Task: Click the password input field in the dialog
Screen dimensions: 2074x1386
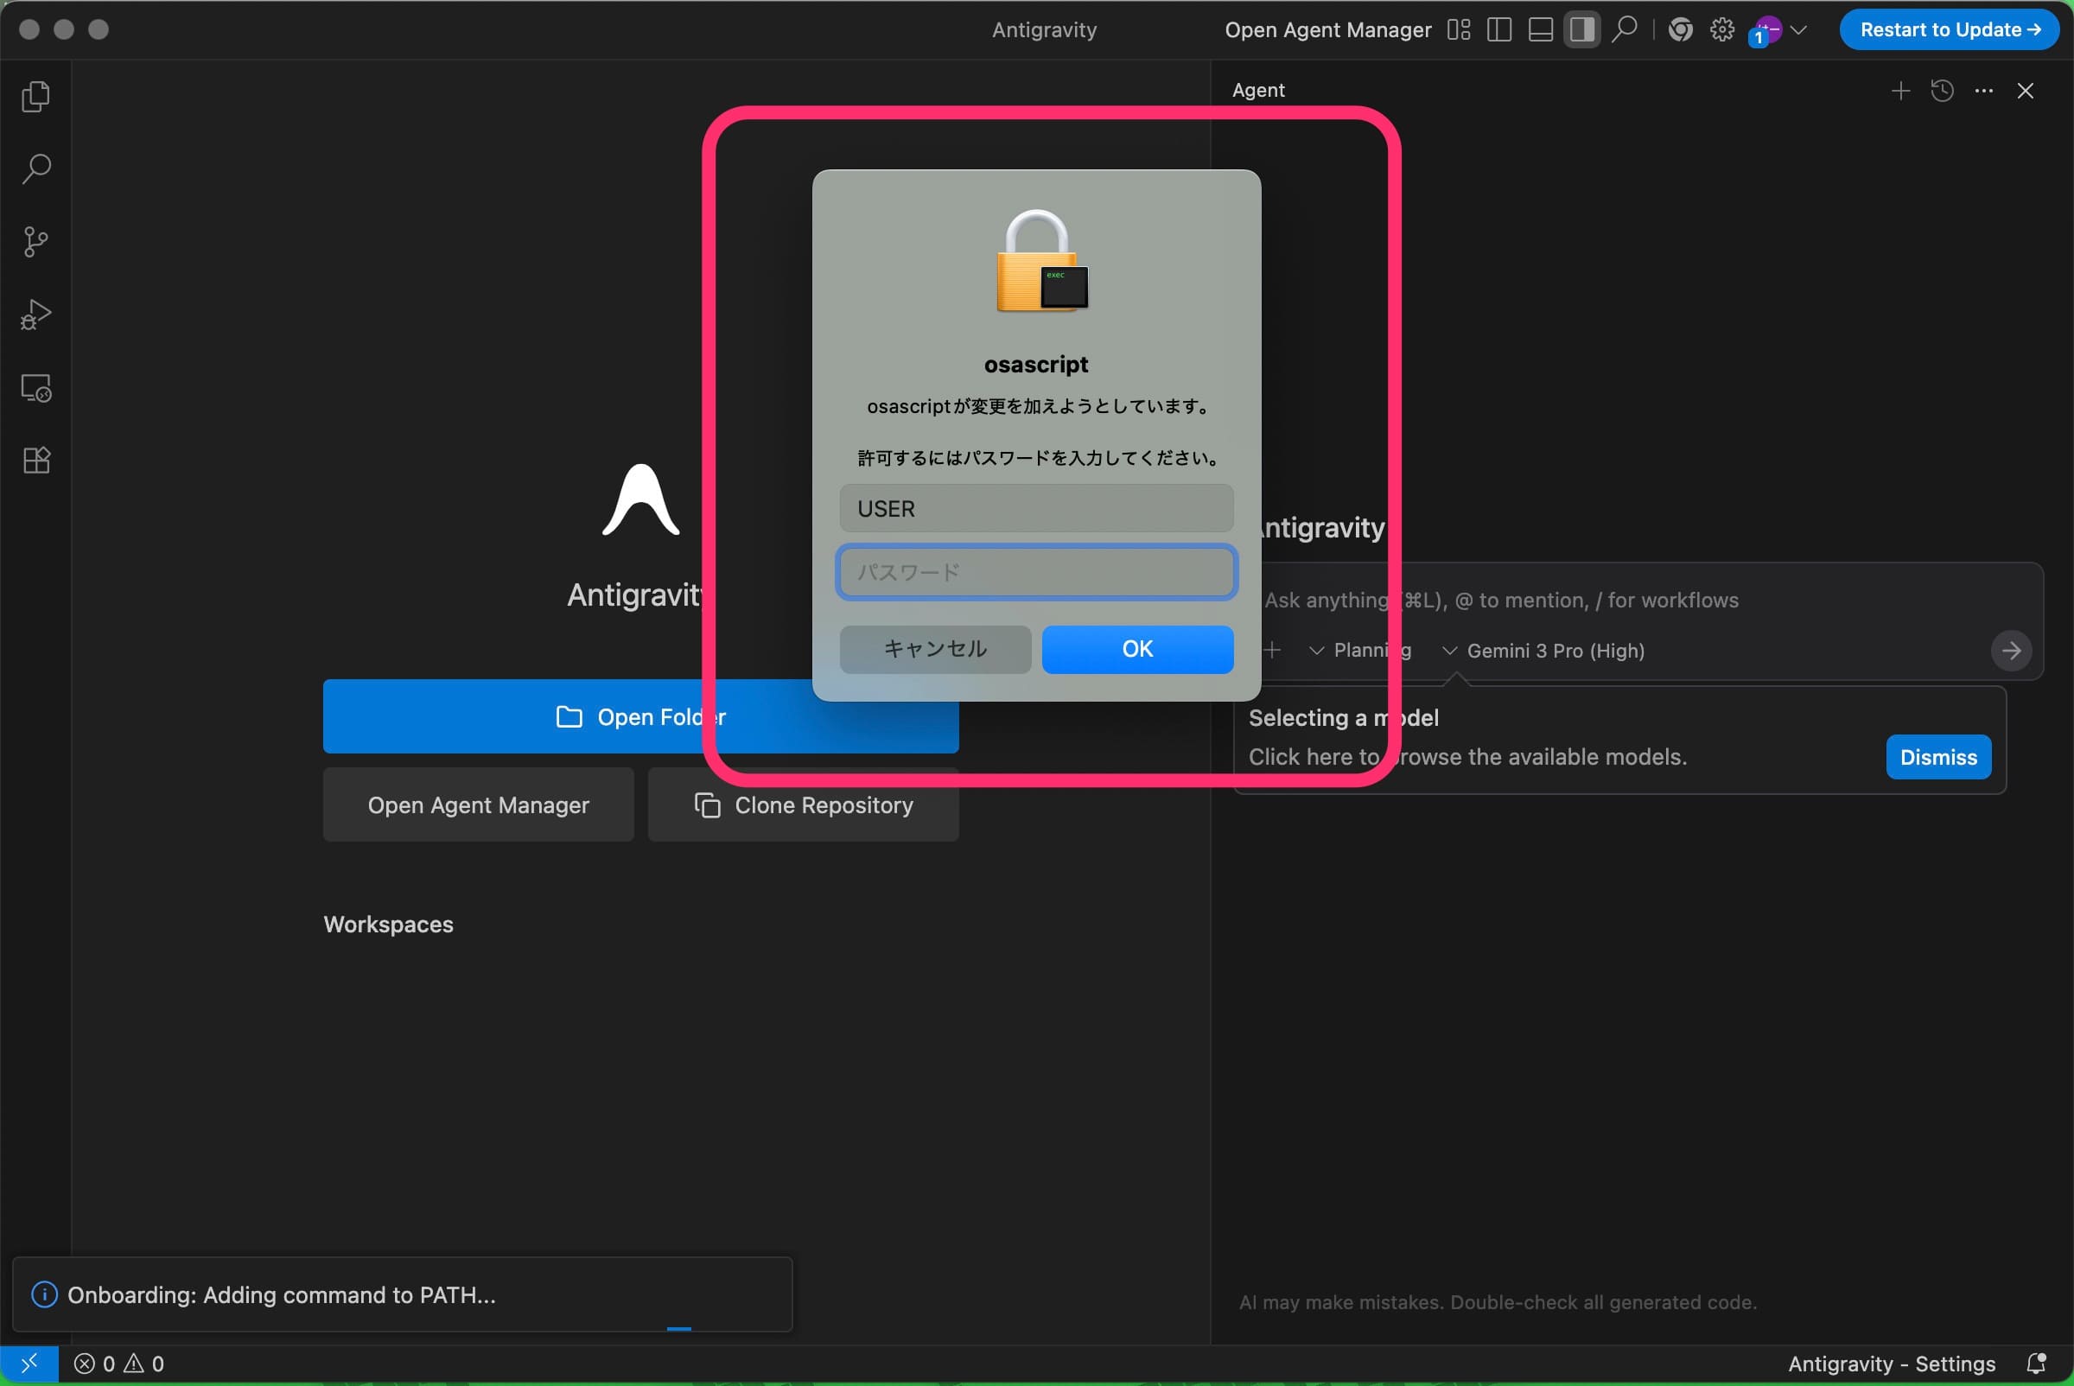Action: (x=1036, y=572)
